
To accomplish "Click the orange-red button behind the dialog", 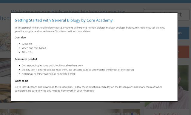I will [184, 52].
